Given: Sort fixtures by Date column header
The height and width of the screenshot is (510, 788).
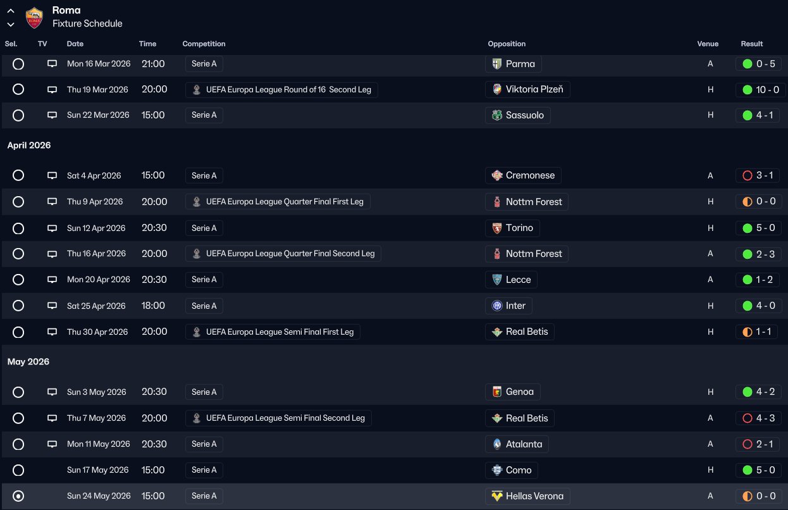Looking at the screenshot, I should coord(75,44).
